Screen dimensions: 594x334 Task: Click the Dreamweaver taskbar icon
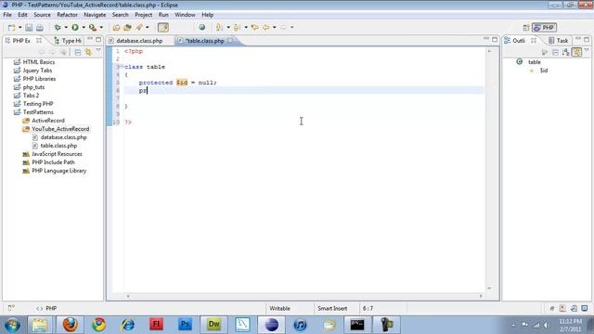point(213,325)
